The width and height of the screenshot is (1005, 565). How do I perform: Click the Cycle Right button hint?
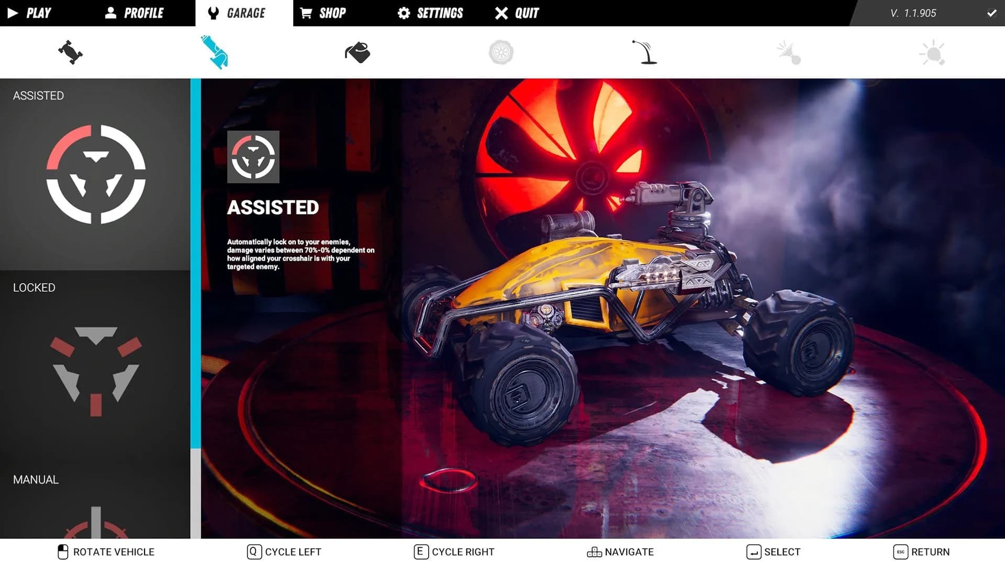click(454, 552)
